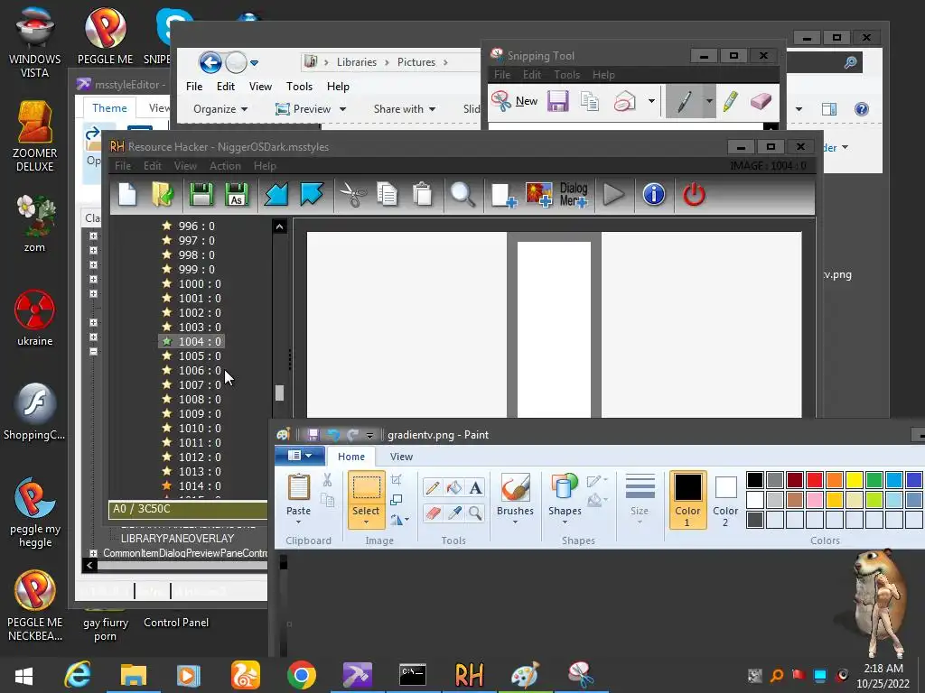This screenshot has height=693, width=925.
Task: Click the green Save icon in Resource Hacker
Action: point(201,195)
